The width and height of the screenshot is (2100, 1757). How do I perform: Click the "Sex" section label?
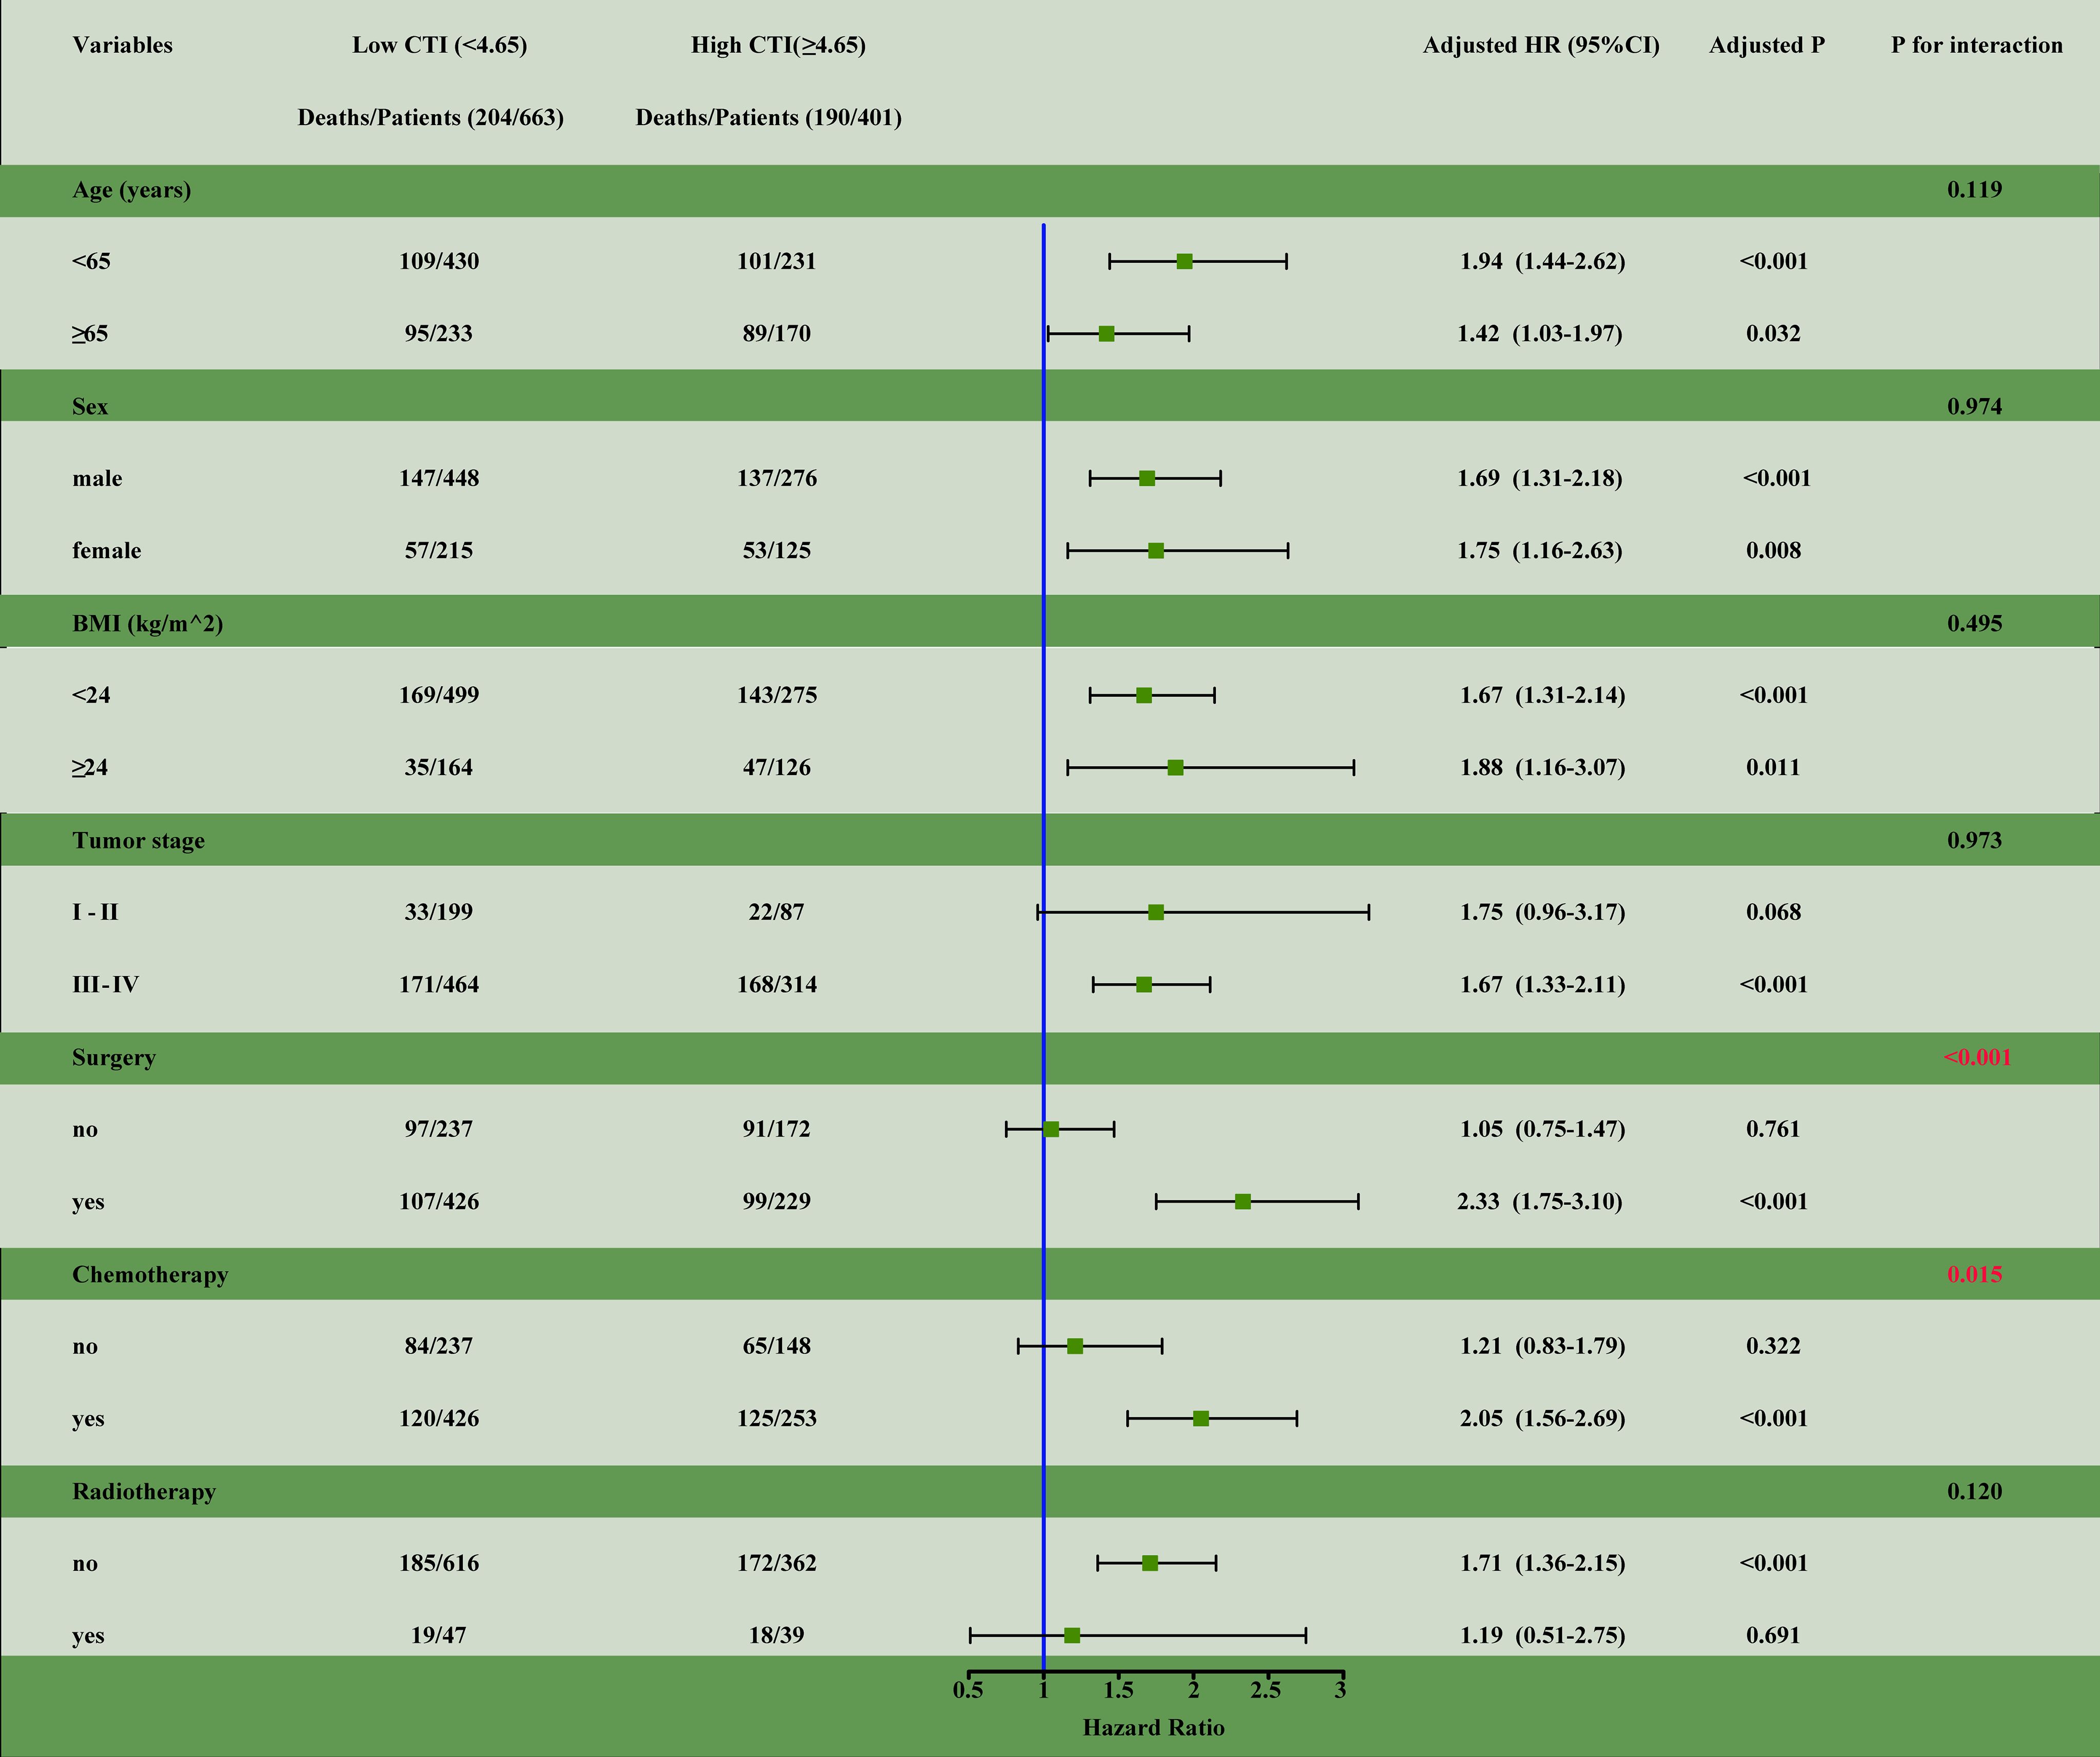click(x=90, y=407)
